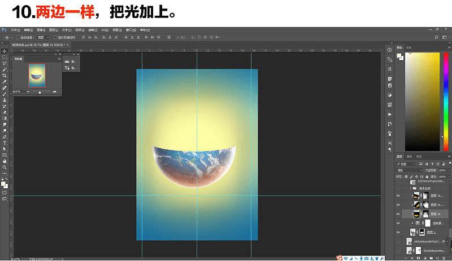
Task: Click the delete layer trash icon
Action: 444,258
